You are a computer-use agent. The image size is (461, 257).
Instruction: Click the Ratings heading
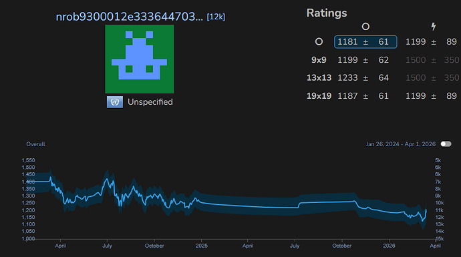click(x=327, y=13)
